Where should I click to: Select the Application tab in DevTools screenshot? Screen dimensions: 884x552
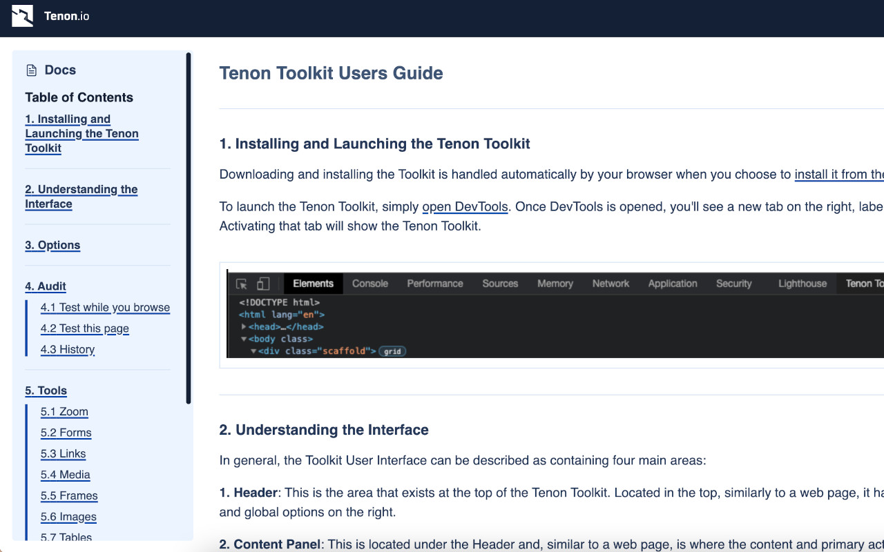[673, 284]
